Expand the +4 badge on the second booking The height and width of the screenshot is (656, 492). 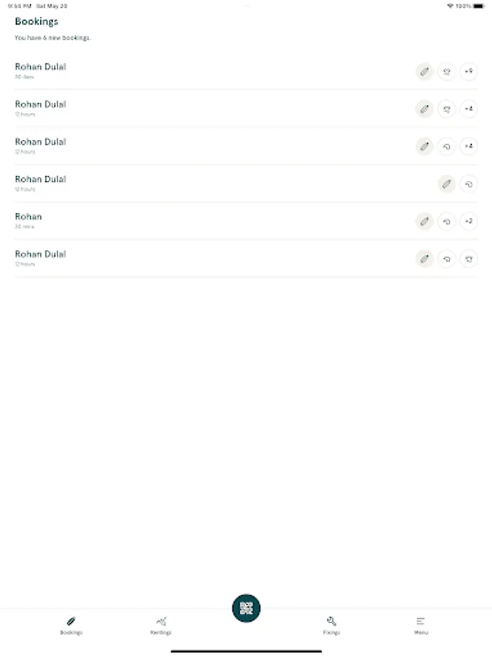469,109
